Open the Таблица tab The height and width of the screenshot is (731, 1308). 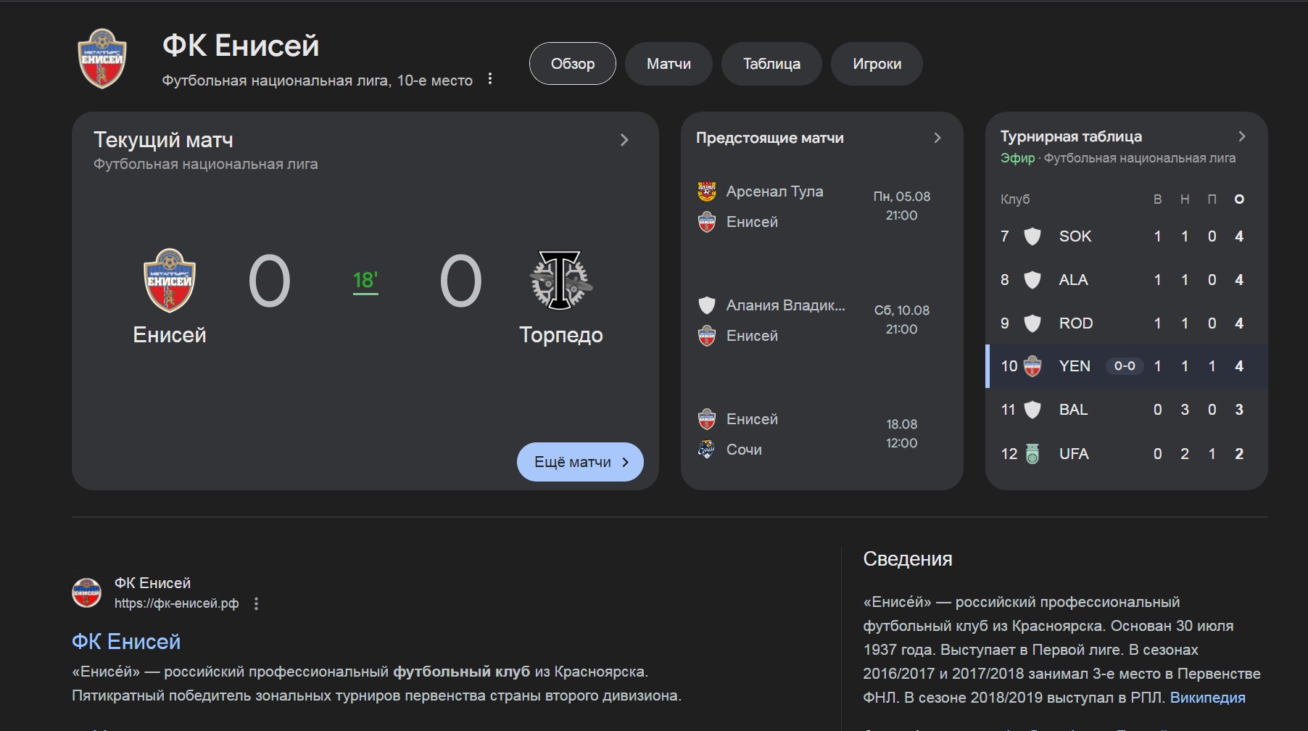tap(771, 64)
